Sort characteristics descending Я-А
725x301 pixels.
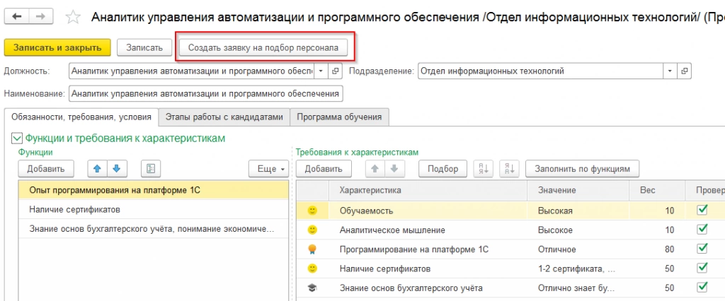click(x=510, y=168)
